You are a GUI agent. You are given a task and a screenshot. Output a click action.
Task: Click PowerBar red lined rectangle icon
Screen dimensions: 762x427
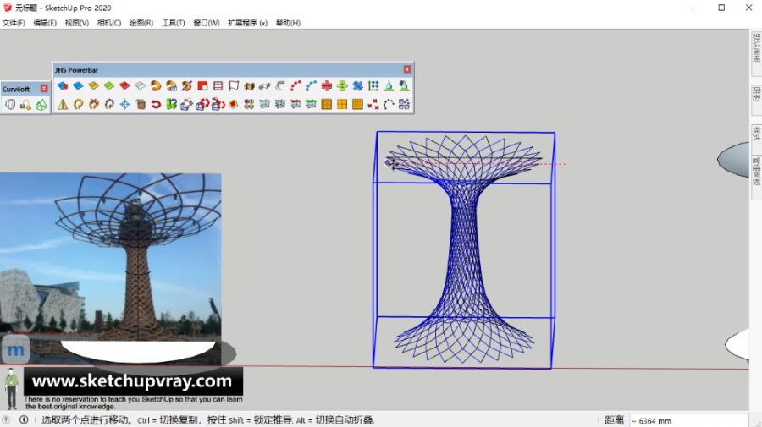pos(218,86)
